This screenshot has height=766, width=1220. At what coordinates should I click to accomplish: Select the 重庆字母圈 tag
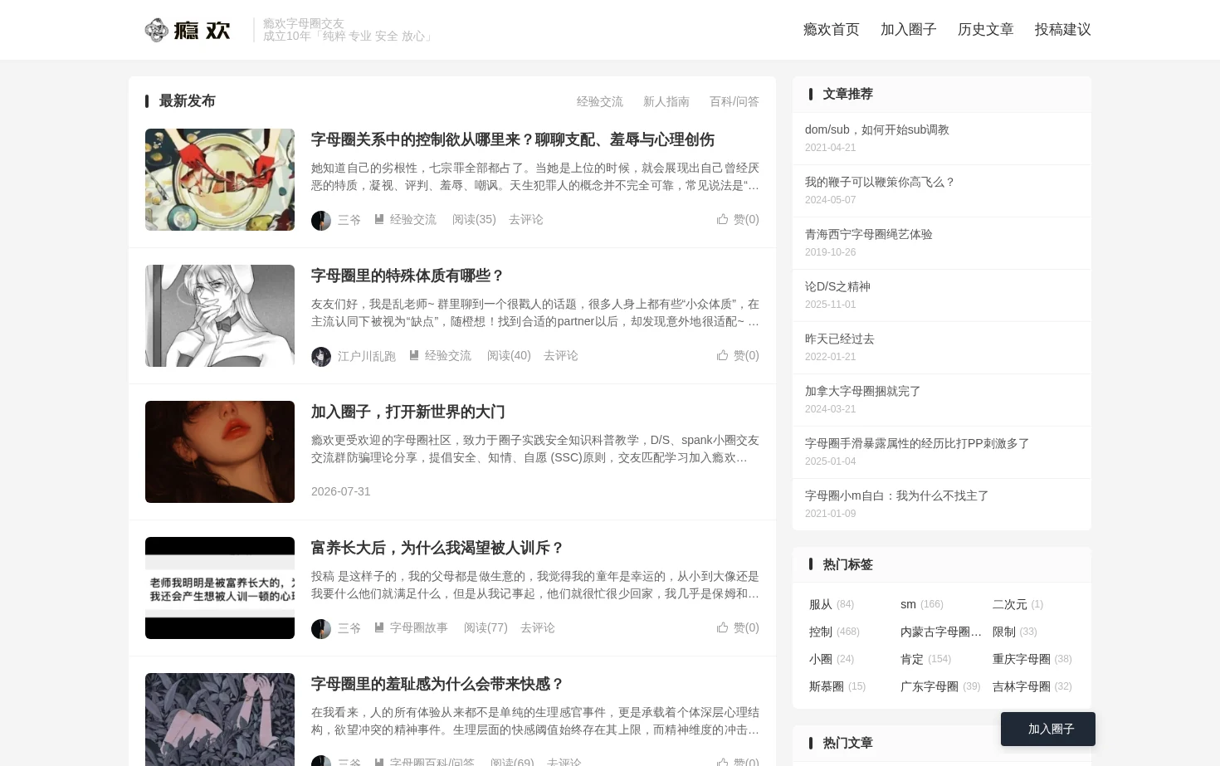(x=1021, y=659)
